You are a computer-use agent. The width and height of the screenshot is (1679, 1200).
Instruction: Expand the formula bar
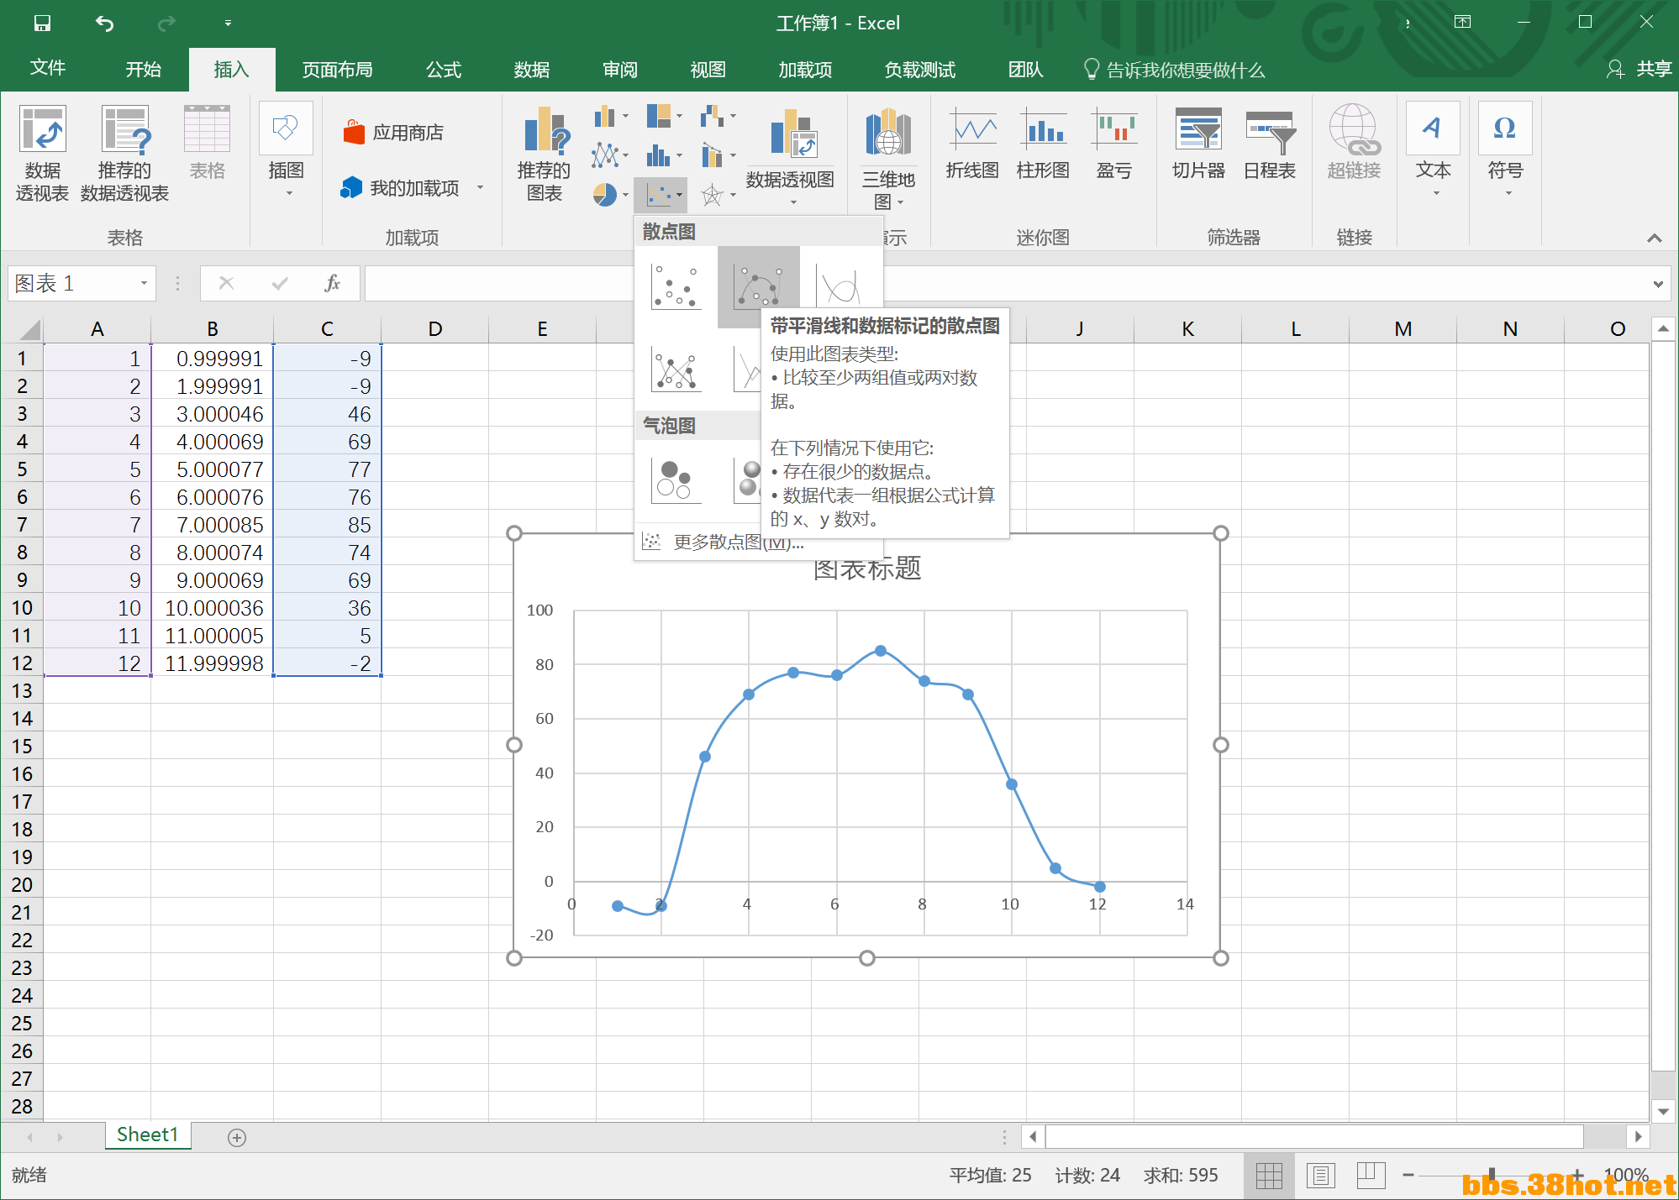pyautogui.click(x=1658, y=284)
